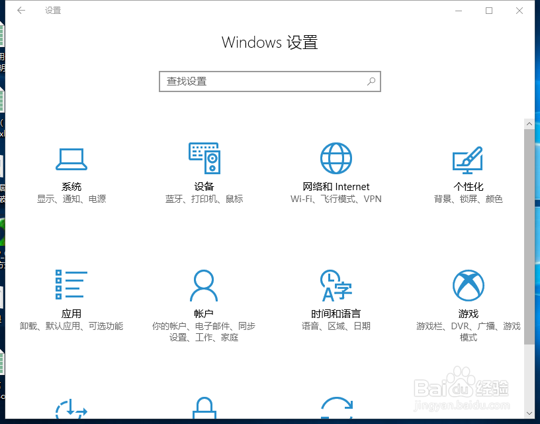
Task: Click the 个性化 category title
Action: [469, 186]
